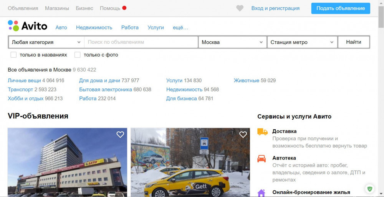Click the 'Подать объявление' button
The image size is (384, 197).
(x=341, y=8)
